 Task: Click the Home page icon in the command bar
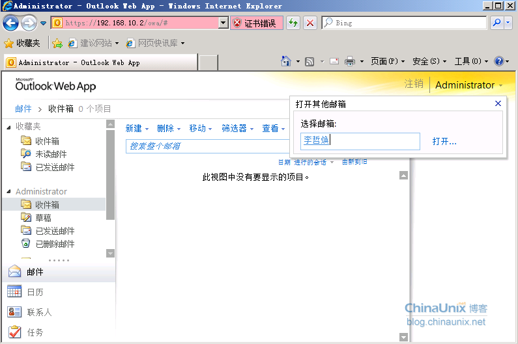[x=286, y=61]
